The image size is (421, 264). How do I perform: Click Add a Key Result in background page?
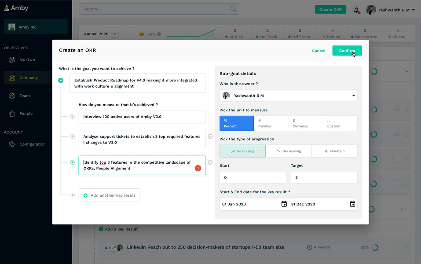[118, 229]
